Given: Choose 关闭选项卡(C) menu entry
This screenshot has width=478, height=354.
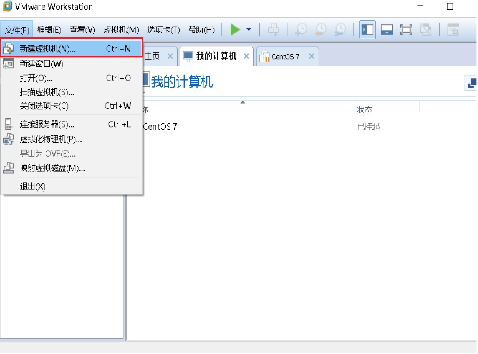Looking at the screenshot, I should tap(72, 106).
